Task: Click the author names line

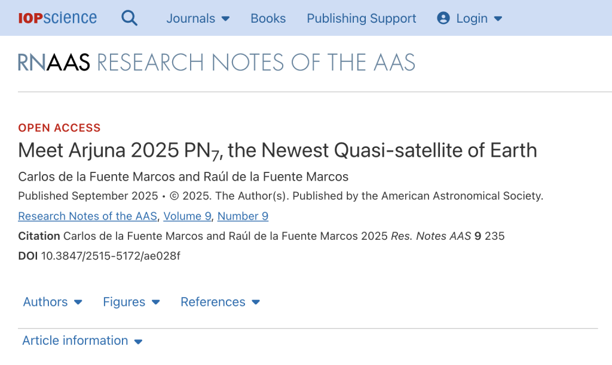Action: (x=183, y=177)
